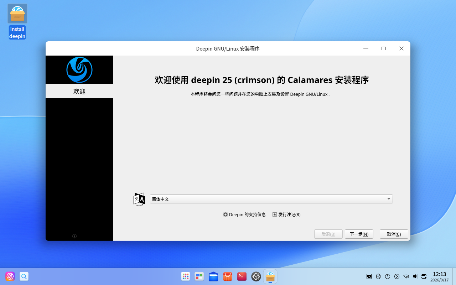Screen dimensions: 456x285
Task: Open the file manager from the dock
Action: point(213,276)
